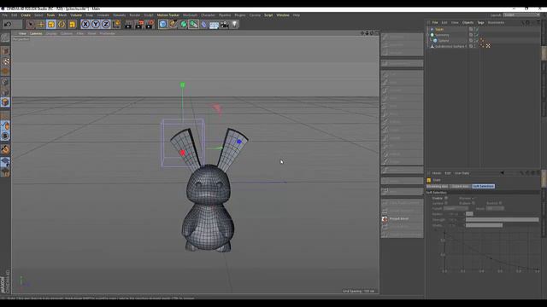
Task: Toggle the Preview checkbox
Action: [473, 198]
